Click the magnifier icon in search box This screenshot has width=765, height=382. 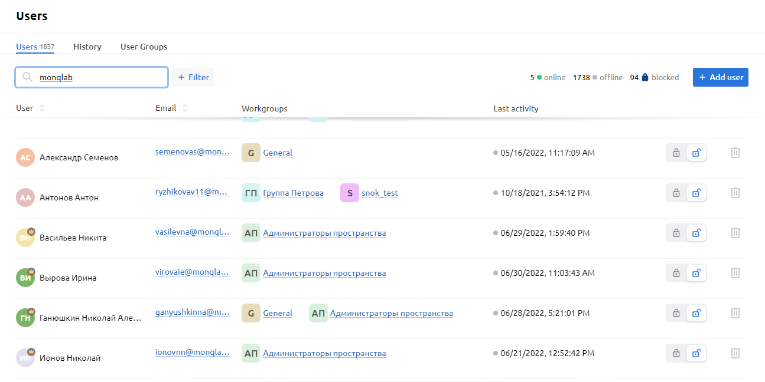[27, 77]
